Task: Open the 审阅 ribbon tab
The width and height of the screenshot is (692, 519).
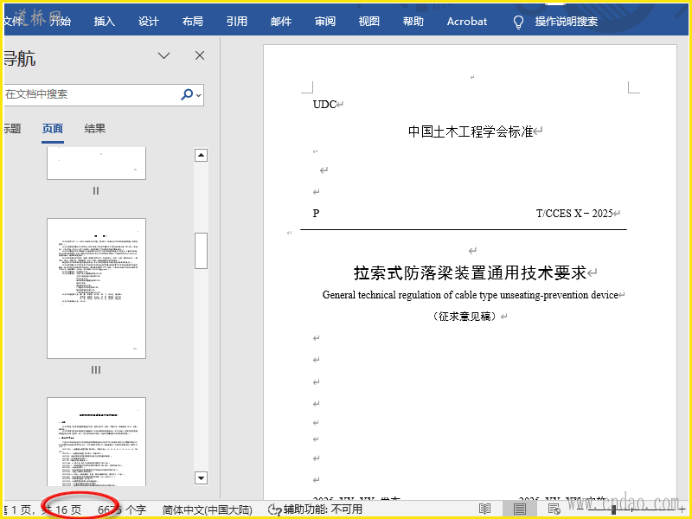Action: tap(325, 21)
